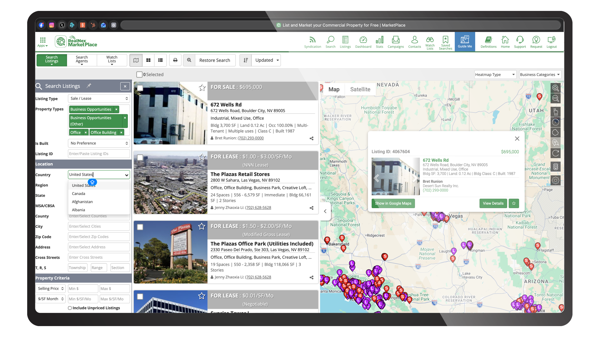Open the 672 Wells Rd listing photo
The height and width of the screenshot is (337, 600).
coord(171,113)
